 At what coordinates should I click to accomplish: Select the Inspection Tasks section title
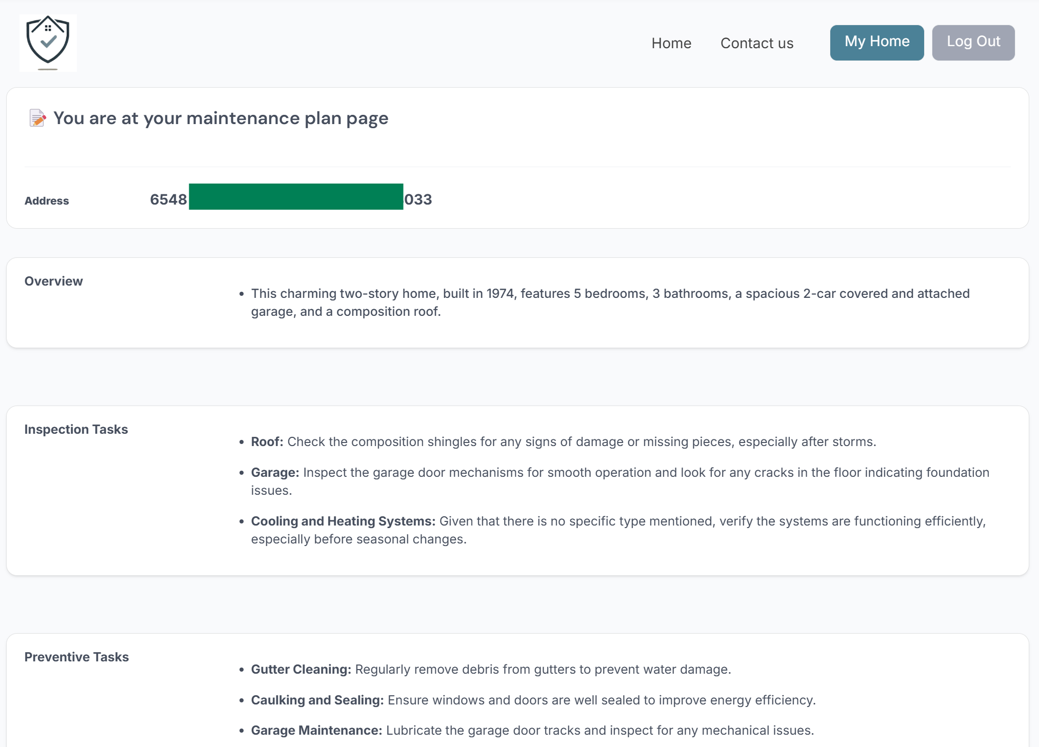coord(76,430)
